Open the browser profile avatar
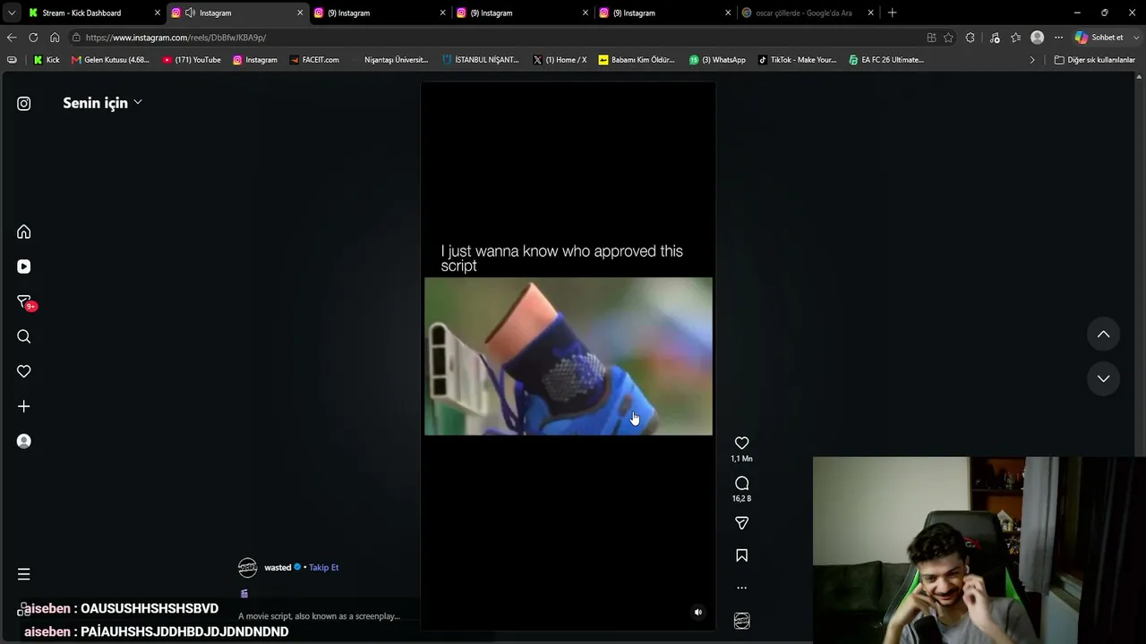 pos(1037,38)
